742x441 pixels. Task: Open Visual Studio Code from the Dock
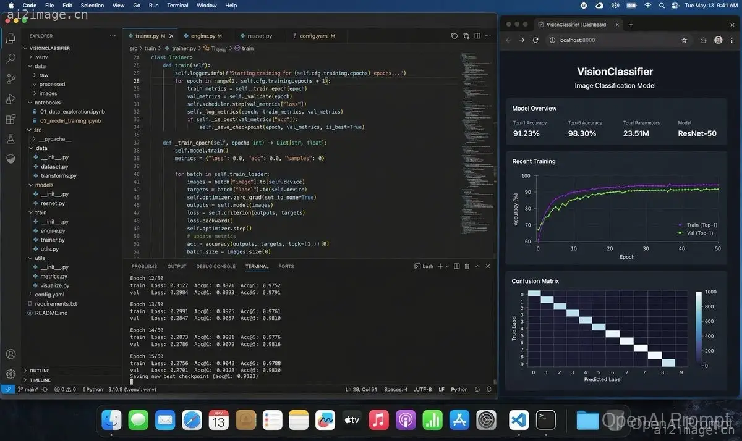tap(518, 421)
